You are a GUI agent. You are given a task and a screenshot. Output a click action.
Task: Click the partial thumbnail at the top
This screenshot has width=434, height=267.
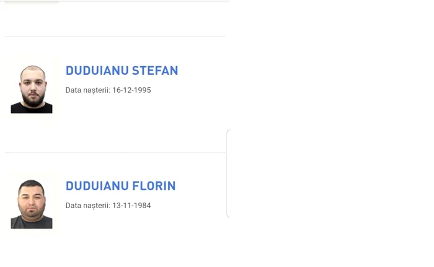click(32, 2)
